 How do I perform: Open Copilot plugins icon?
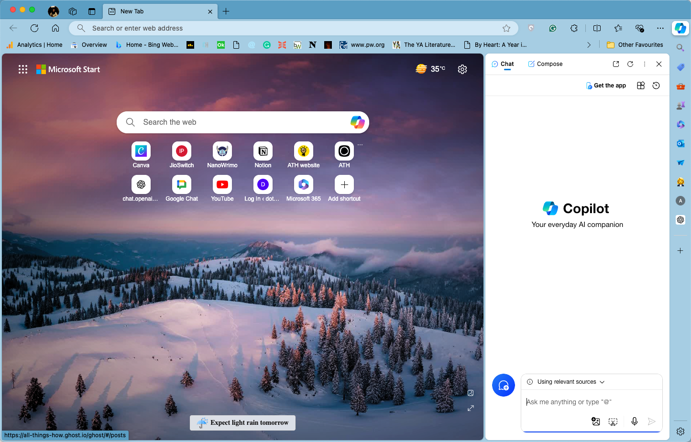pos(641,86)
